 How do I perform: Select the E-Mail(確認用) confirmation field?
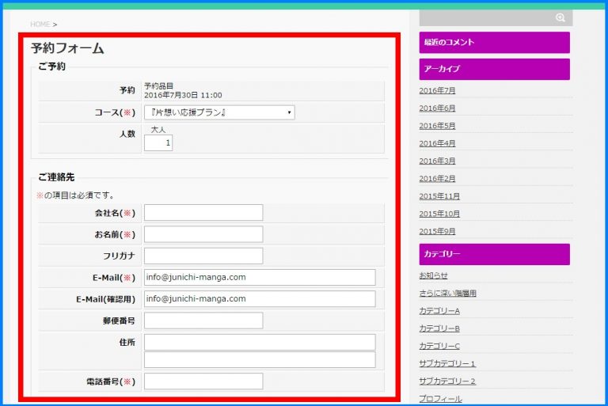259,298
